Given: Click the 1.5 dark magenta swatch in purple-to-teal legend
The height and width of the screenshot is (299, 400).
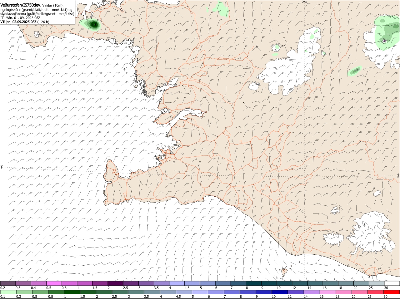Looking at the screenshot, I should point(100,283).
